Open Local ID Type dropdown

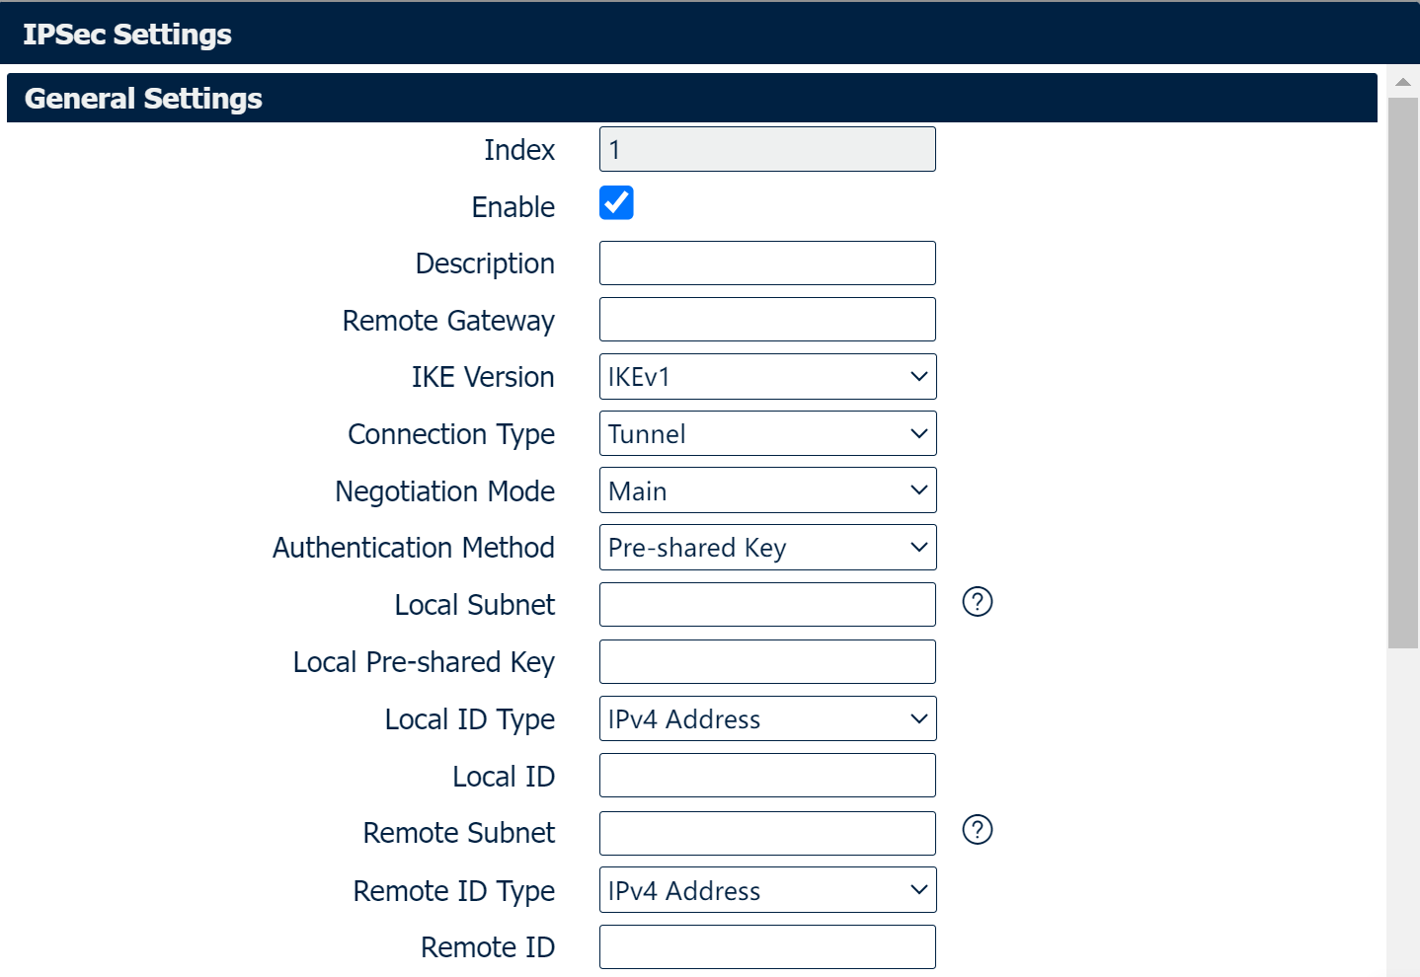click(767, 719)
